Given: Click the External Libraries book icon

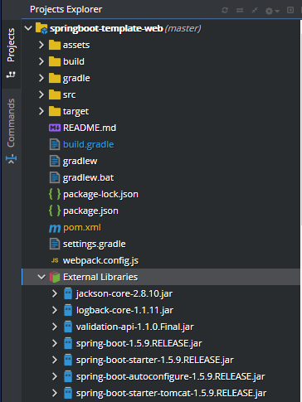Looking at the screenshot, I should pos(55,277).
